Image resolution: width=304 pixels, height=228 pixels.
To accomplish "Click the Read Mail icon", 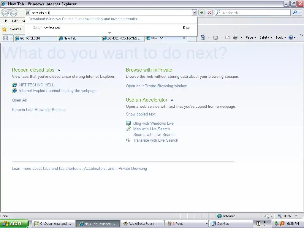I will pos(227,38).
